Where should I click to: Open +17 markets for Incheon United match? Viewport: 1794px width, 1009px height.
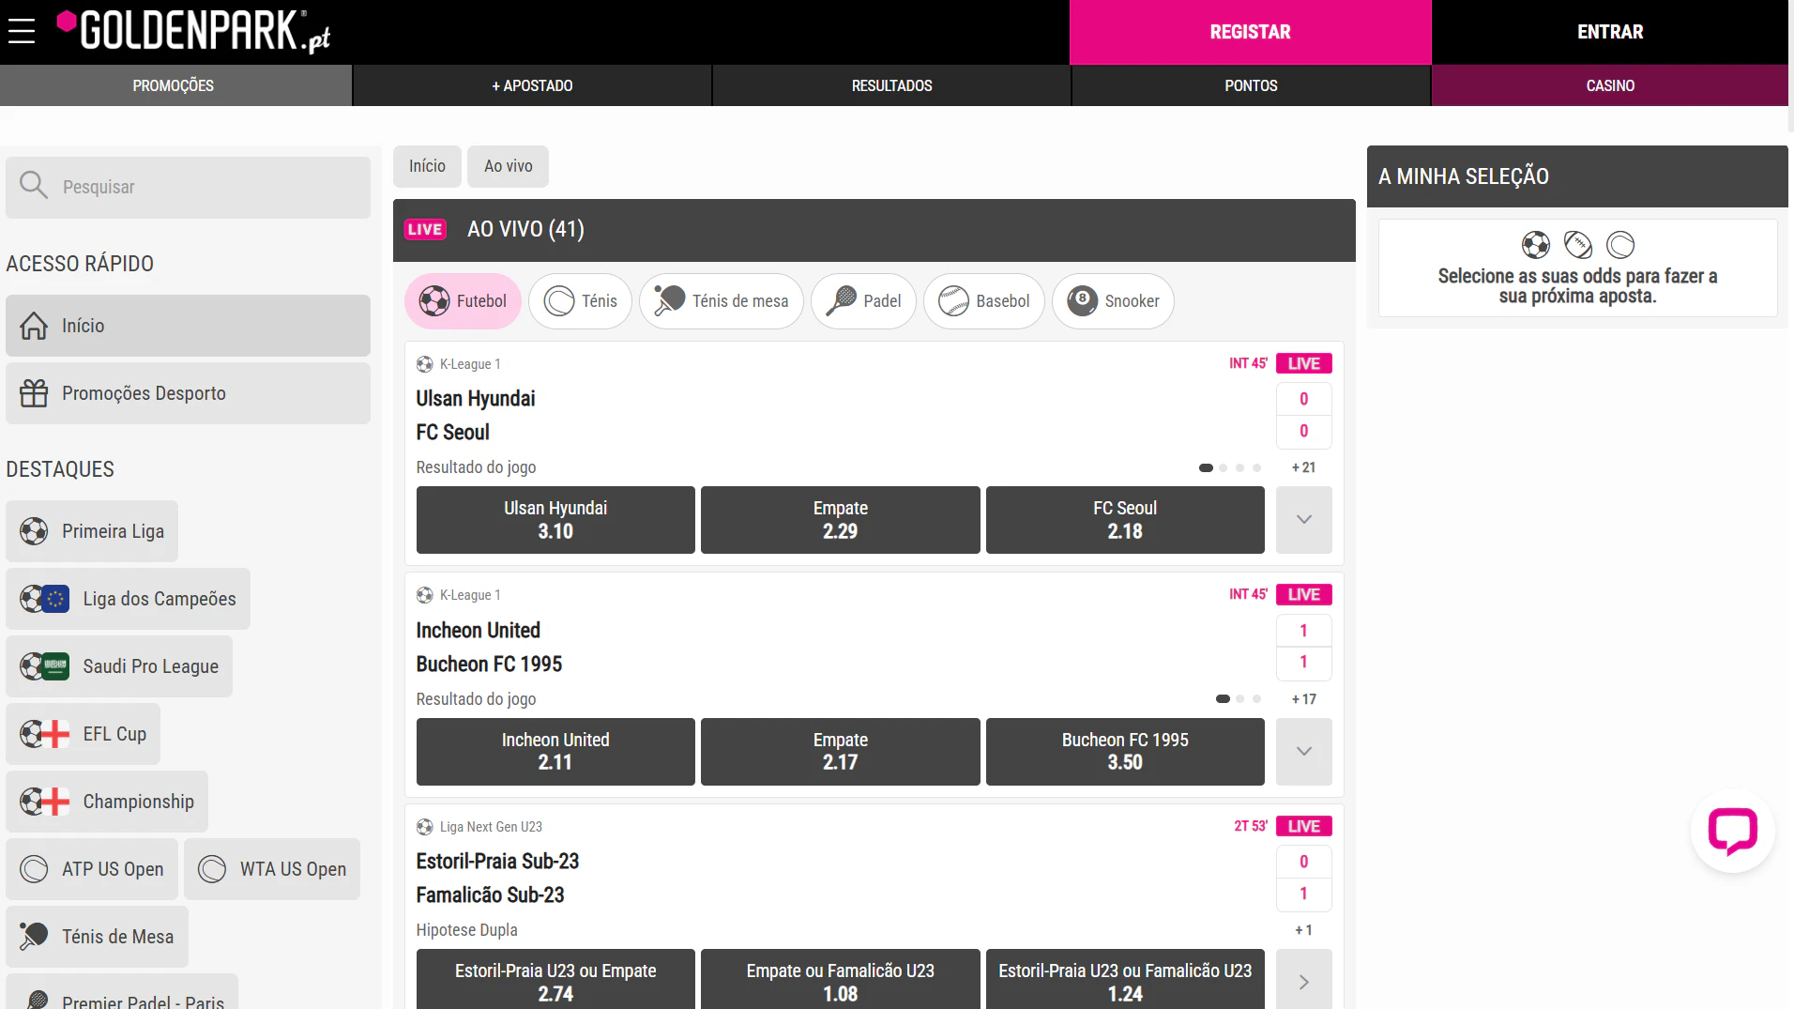pyautogui.click(x=1303, y=699)
